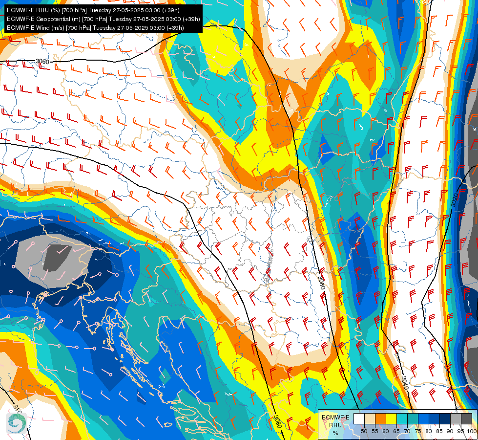478x440 pixels.
Task: Click the legend scale value '70'
Action: [x=407, y=431]
